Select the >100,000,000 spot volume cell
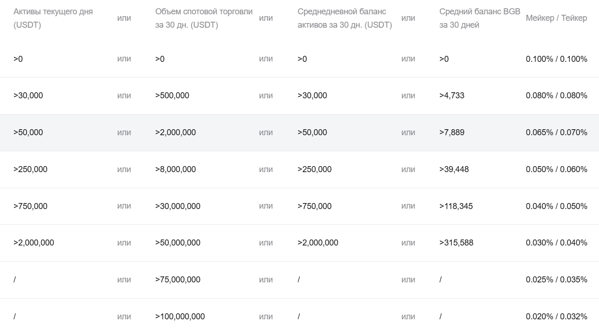599x329 pixels. pos(180,317)
